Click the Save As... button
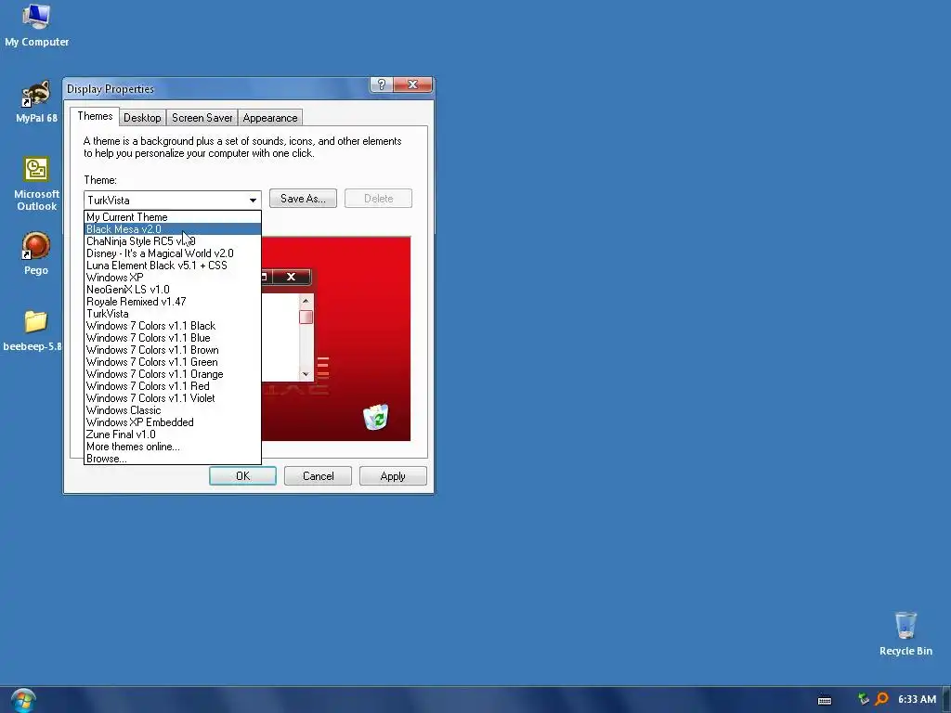951x713 pixels. [x=303, y=199]
